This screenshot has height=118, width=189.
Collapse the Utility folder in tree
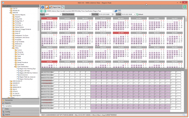[x=12, y=48]
